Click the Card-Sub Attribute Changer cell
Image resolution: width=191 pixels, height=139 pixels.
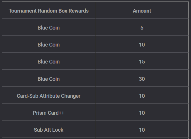click(49, 96)
